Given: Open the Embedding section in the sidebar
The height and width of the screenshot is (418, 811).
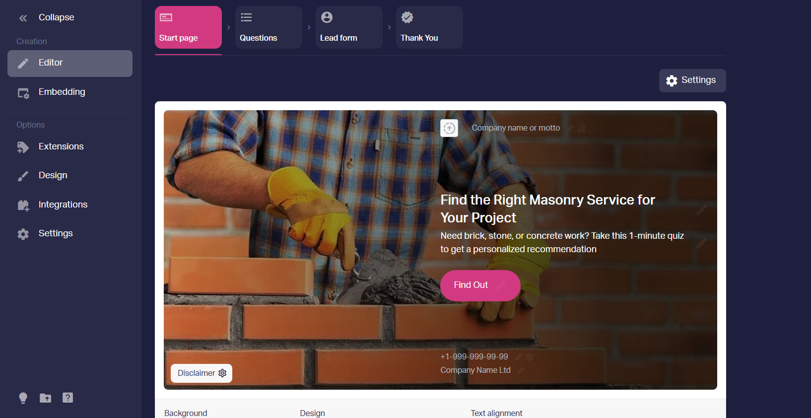Looking at the screenshot, I should point(70,92).
